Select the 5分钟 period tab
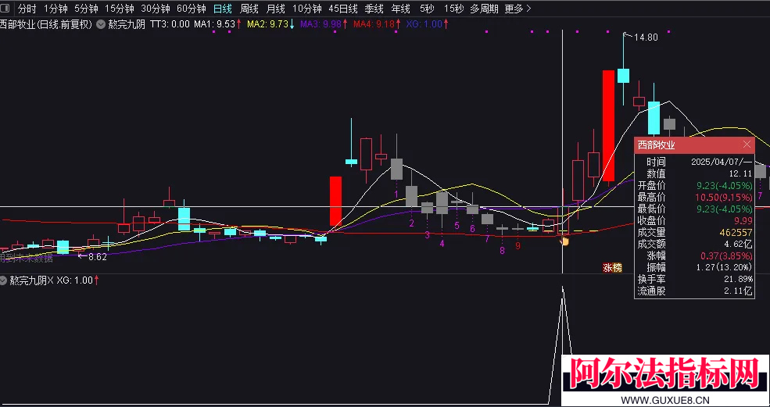Viewport: 770px width, 407px height. (x=87, y=9)
